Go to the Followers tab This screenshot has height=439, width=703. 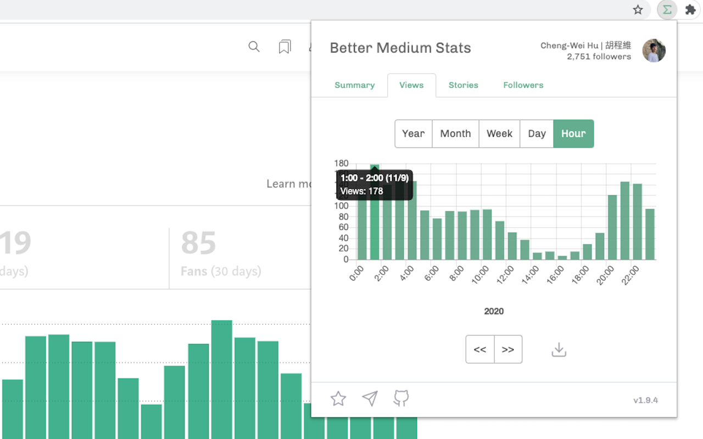coord(523,85)
